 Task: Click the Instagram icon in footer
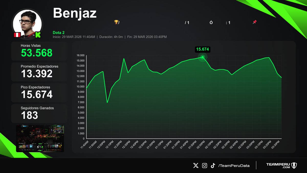pyautogui.click(x=205, y=166)
